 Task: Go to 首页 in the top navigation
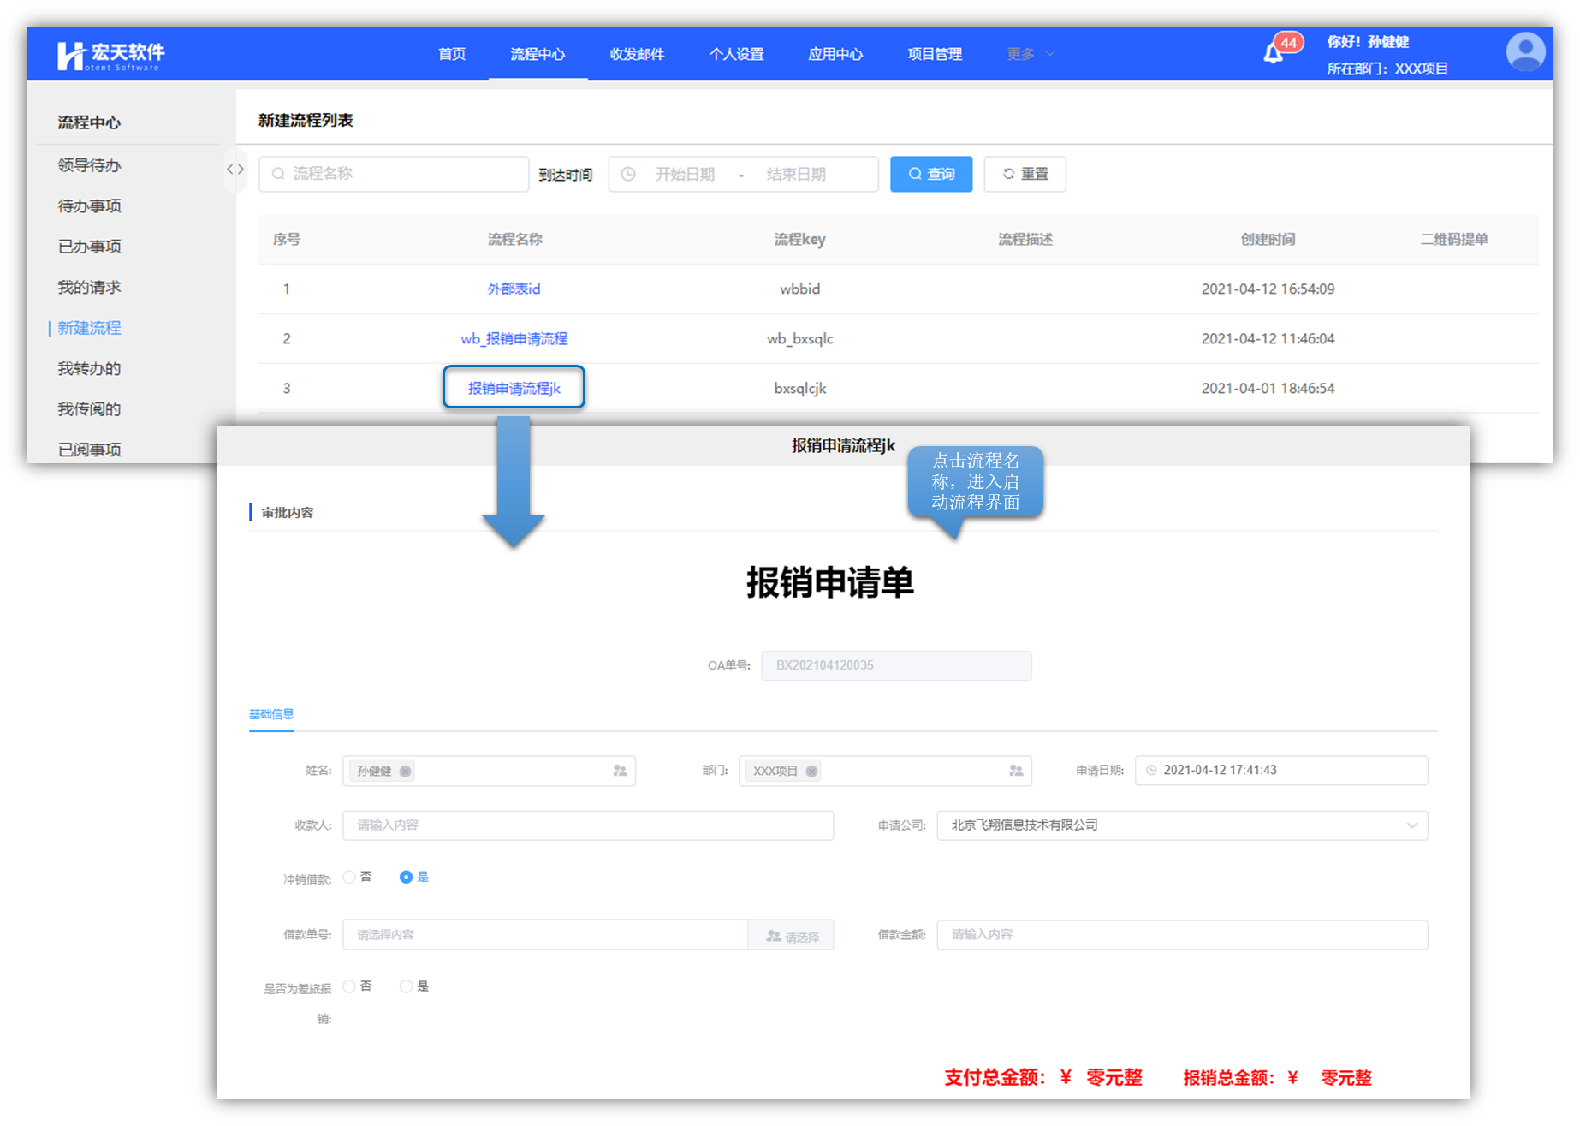pyautogui.click(x=452, y=54)
